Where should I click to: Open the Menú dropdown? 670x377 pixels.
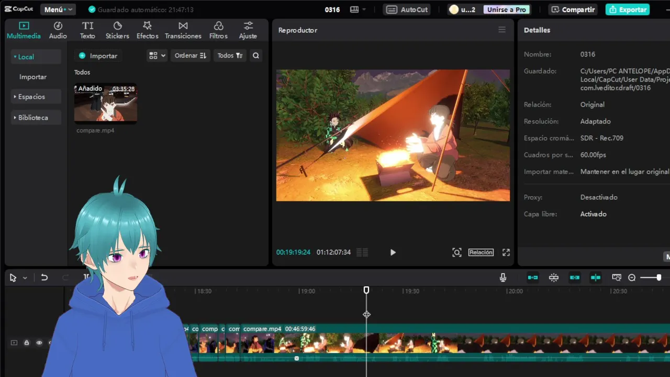tap(58, 9)
